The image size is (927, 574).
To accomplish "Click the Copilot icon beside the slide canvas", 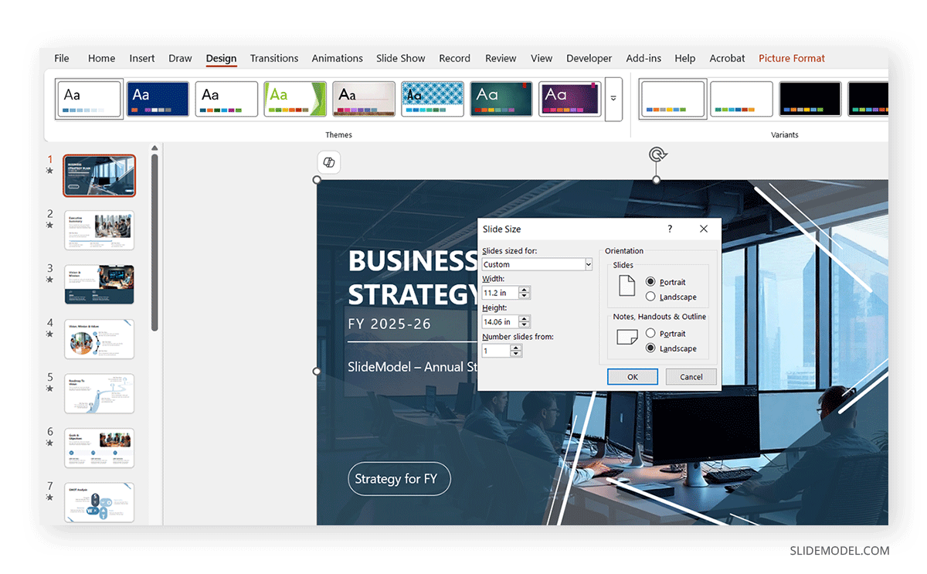I will coord(328,162).
